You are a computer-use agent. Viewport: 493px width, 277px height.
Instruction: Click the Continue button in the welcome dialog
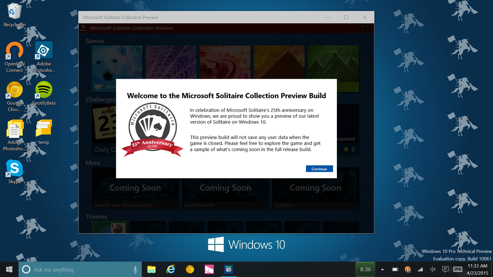319,168
